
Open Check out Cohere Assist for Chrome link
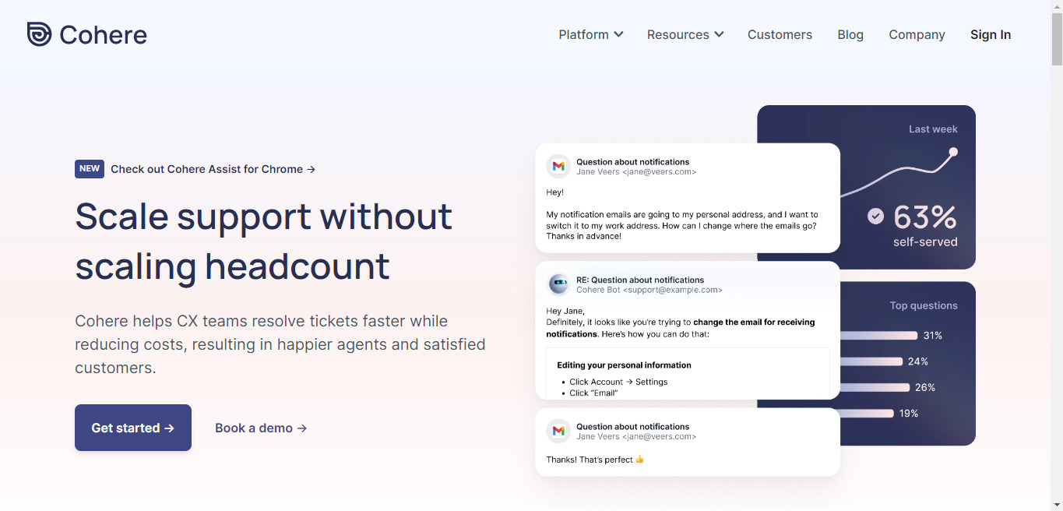tap(213, 169)
